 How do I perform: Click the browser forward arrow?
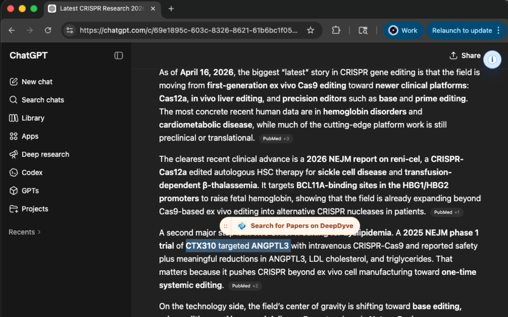point(30,31)
